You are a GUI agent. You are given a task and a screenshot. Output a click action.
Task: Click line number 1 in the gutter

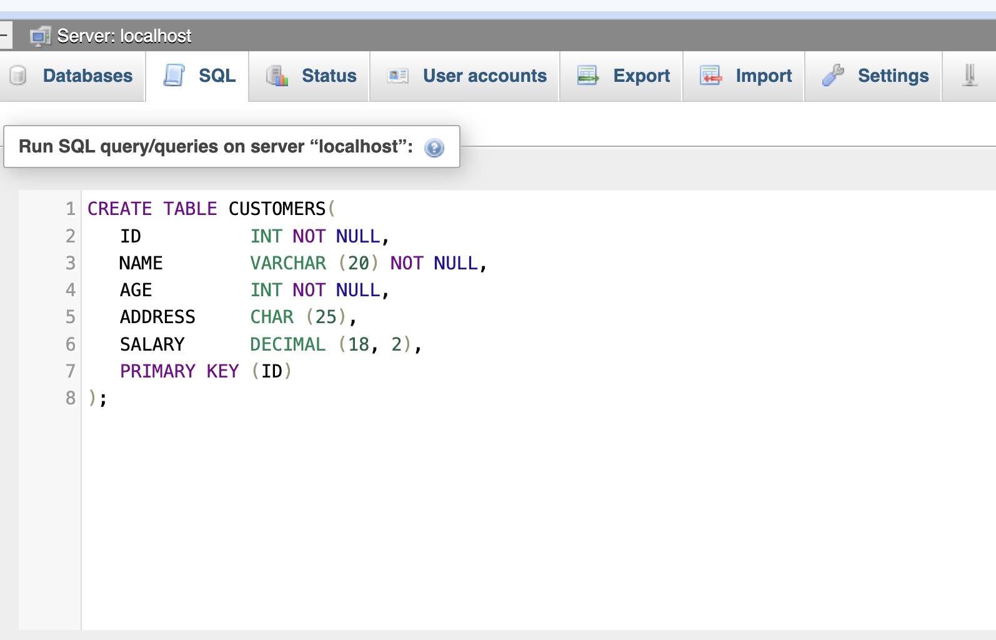pyautogui.click(x=71, y=209)
